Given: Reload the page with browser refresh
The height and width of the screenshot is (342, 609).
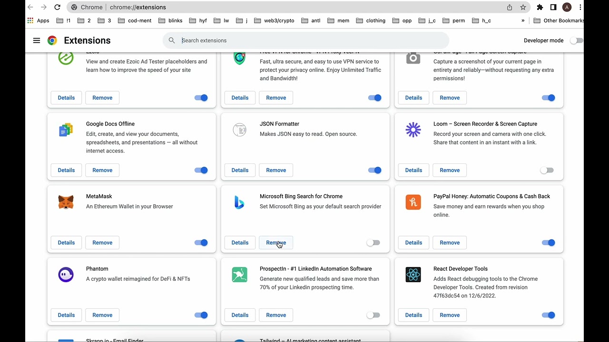Looking at the screenshot, I should pyautogui.click(x=57, y=7).
